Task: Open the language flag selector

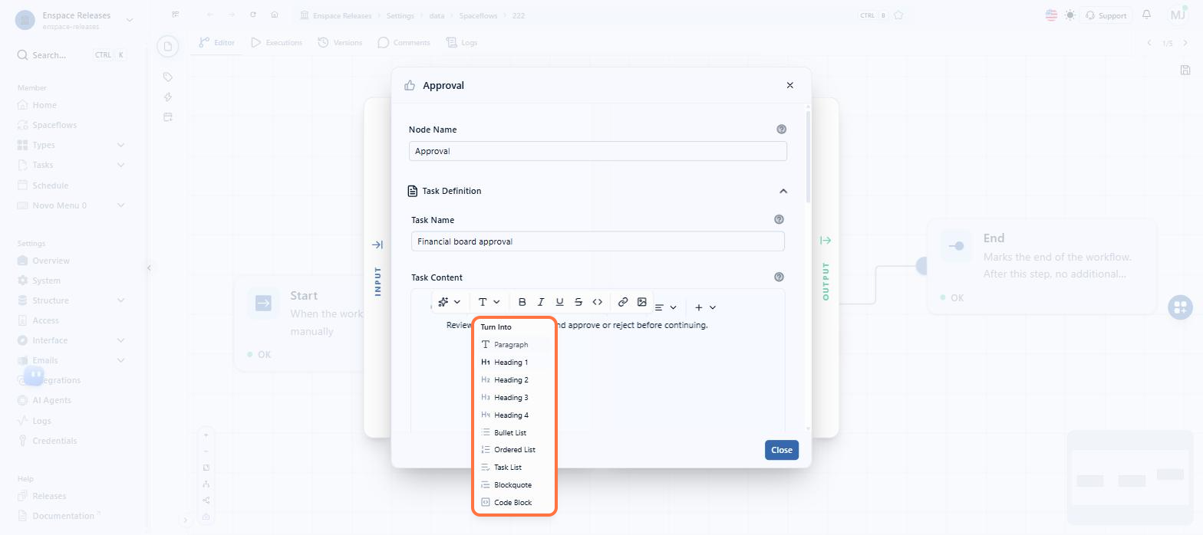Action: coord(1050,15)
